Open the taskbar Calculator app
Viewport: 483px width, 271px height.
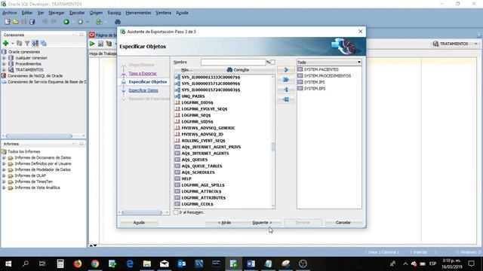coord(60,263)
